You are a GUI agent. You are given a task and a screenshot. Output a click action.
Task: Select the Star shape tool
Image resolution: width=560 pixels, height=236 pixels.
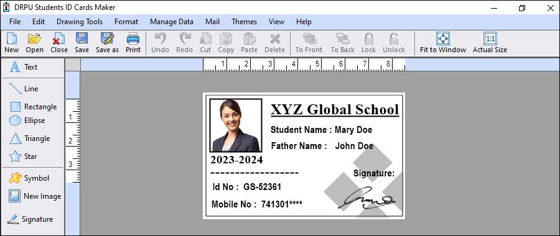pyautogui.click(x=23, y=156)
